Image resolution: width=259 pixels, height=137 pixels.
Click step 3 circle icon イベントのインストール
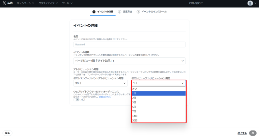tap(138, 12)
